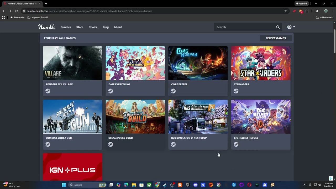
Task: Open the Choice menu
Action: tap(93, 27)
